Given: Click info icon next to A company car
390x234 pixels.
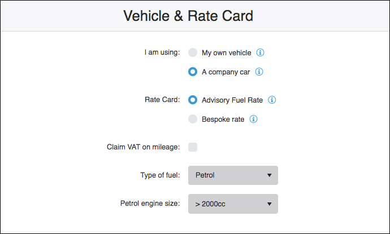Looking at the screenshot, I should (x=259, y=72).
